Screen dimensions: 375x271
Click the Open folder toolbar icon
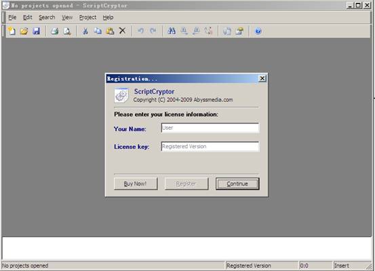(x=24, y=31)
